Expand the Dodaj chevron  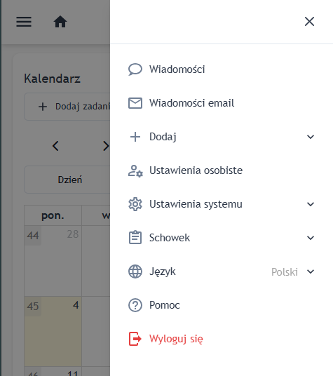pos(311,137)
